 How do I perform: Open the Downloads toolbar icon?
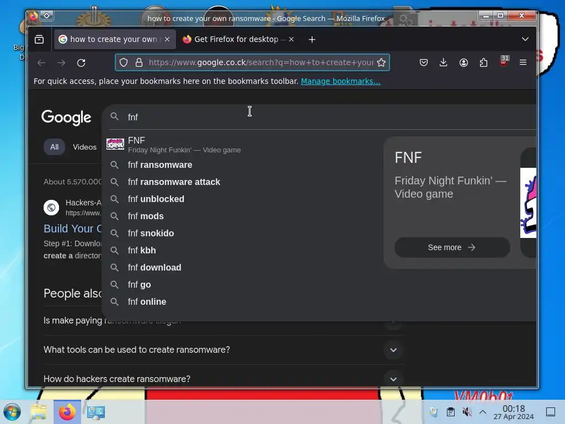[x=444, y=63]
